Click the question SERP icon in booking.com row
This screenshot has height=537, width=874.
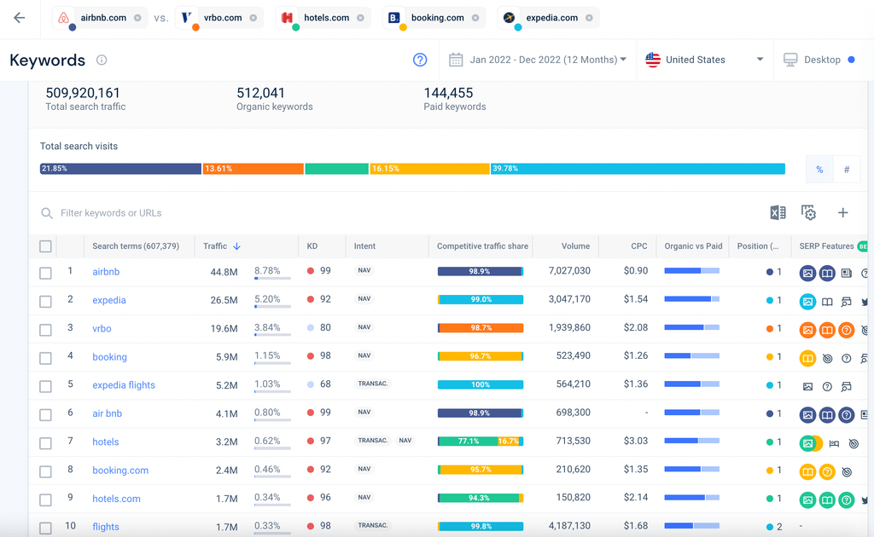(827, 472)
